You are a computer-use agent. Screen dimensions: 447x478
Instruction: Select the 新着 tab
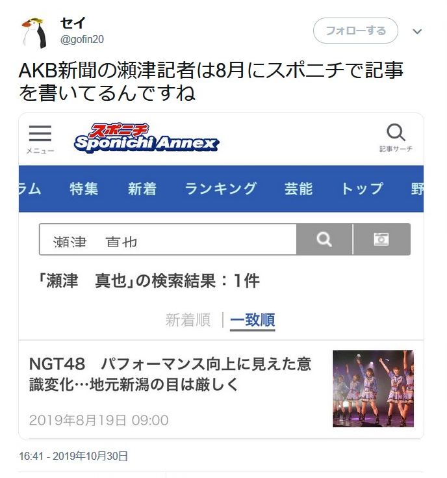pyautogui.click(x=142, y=189)
